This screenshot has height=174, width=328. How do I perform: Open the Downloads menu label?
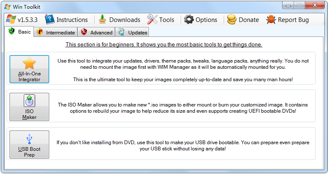pos(124,20)
